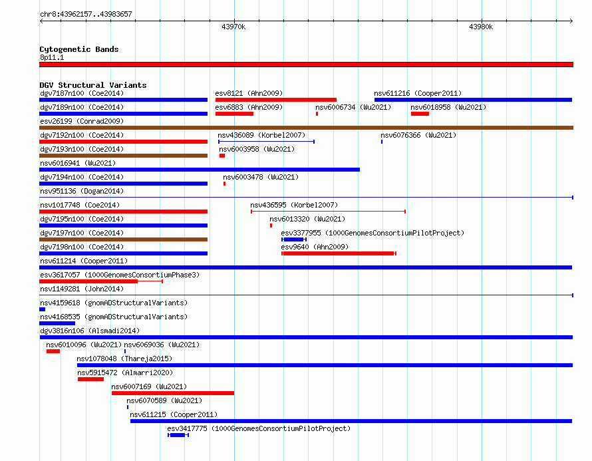Open dgv3816n106 (Alsmadi2014) label
This screenshot has height=461, width=592.
pyautogui.click(x=90, y=331)
